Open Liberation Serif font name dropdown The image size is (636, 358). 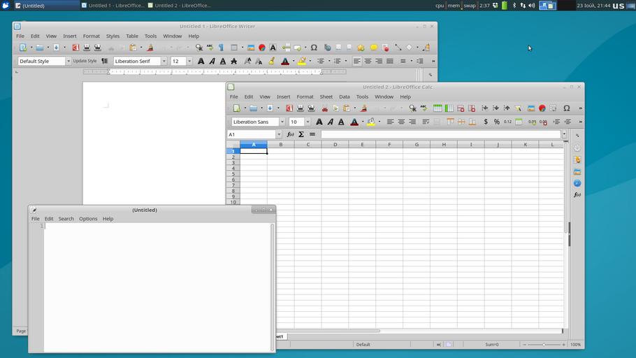164,61
